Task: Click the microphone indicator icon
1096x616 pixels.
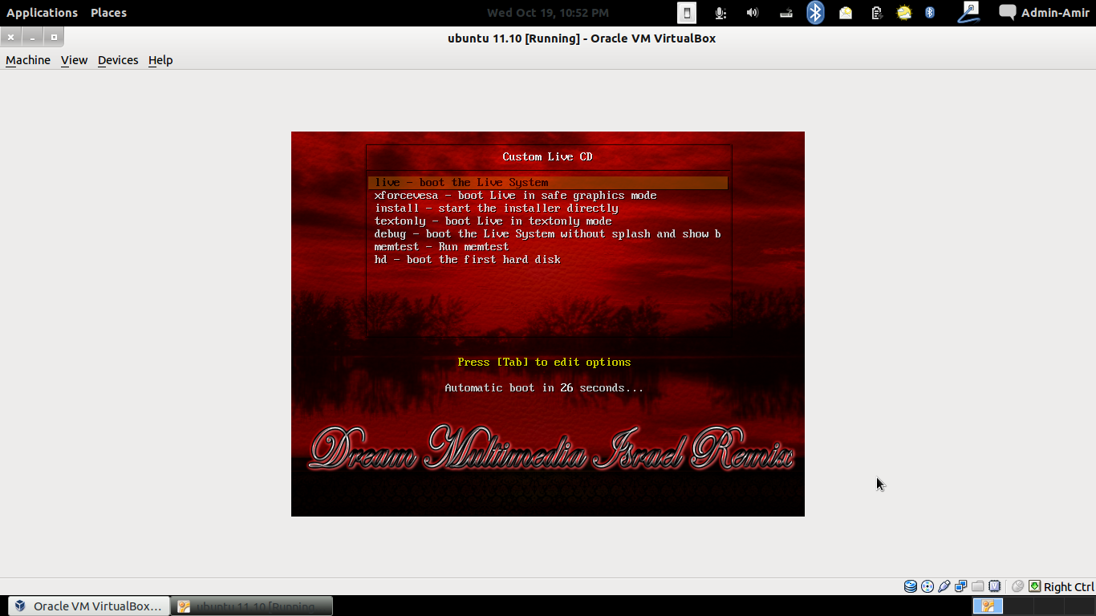Action: click(721, 13)
